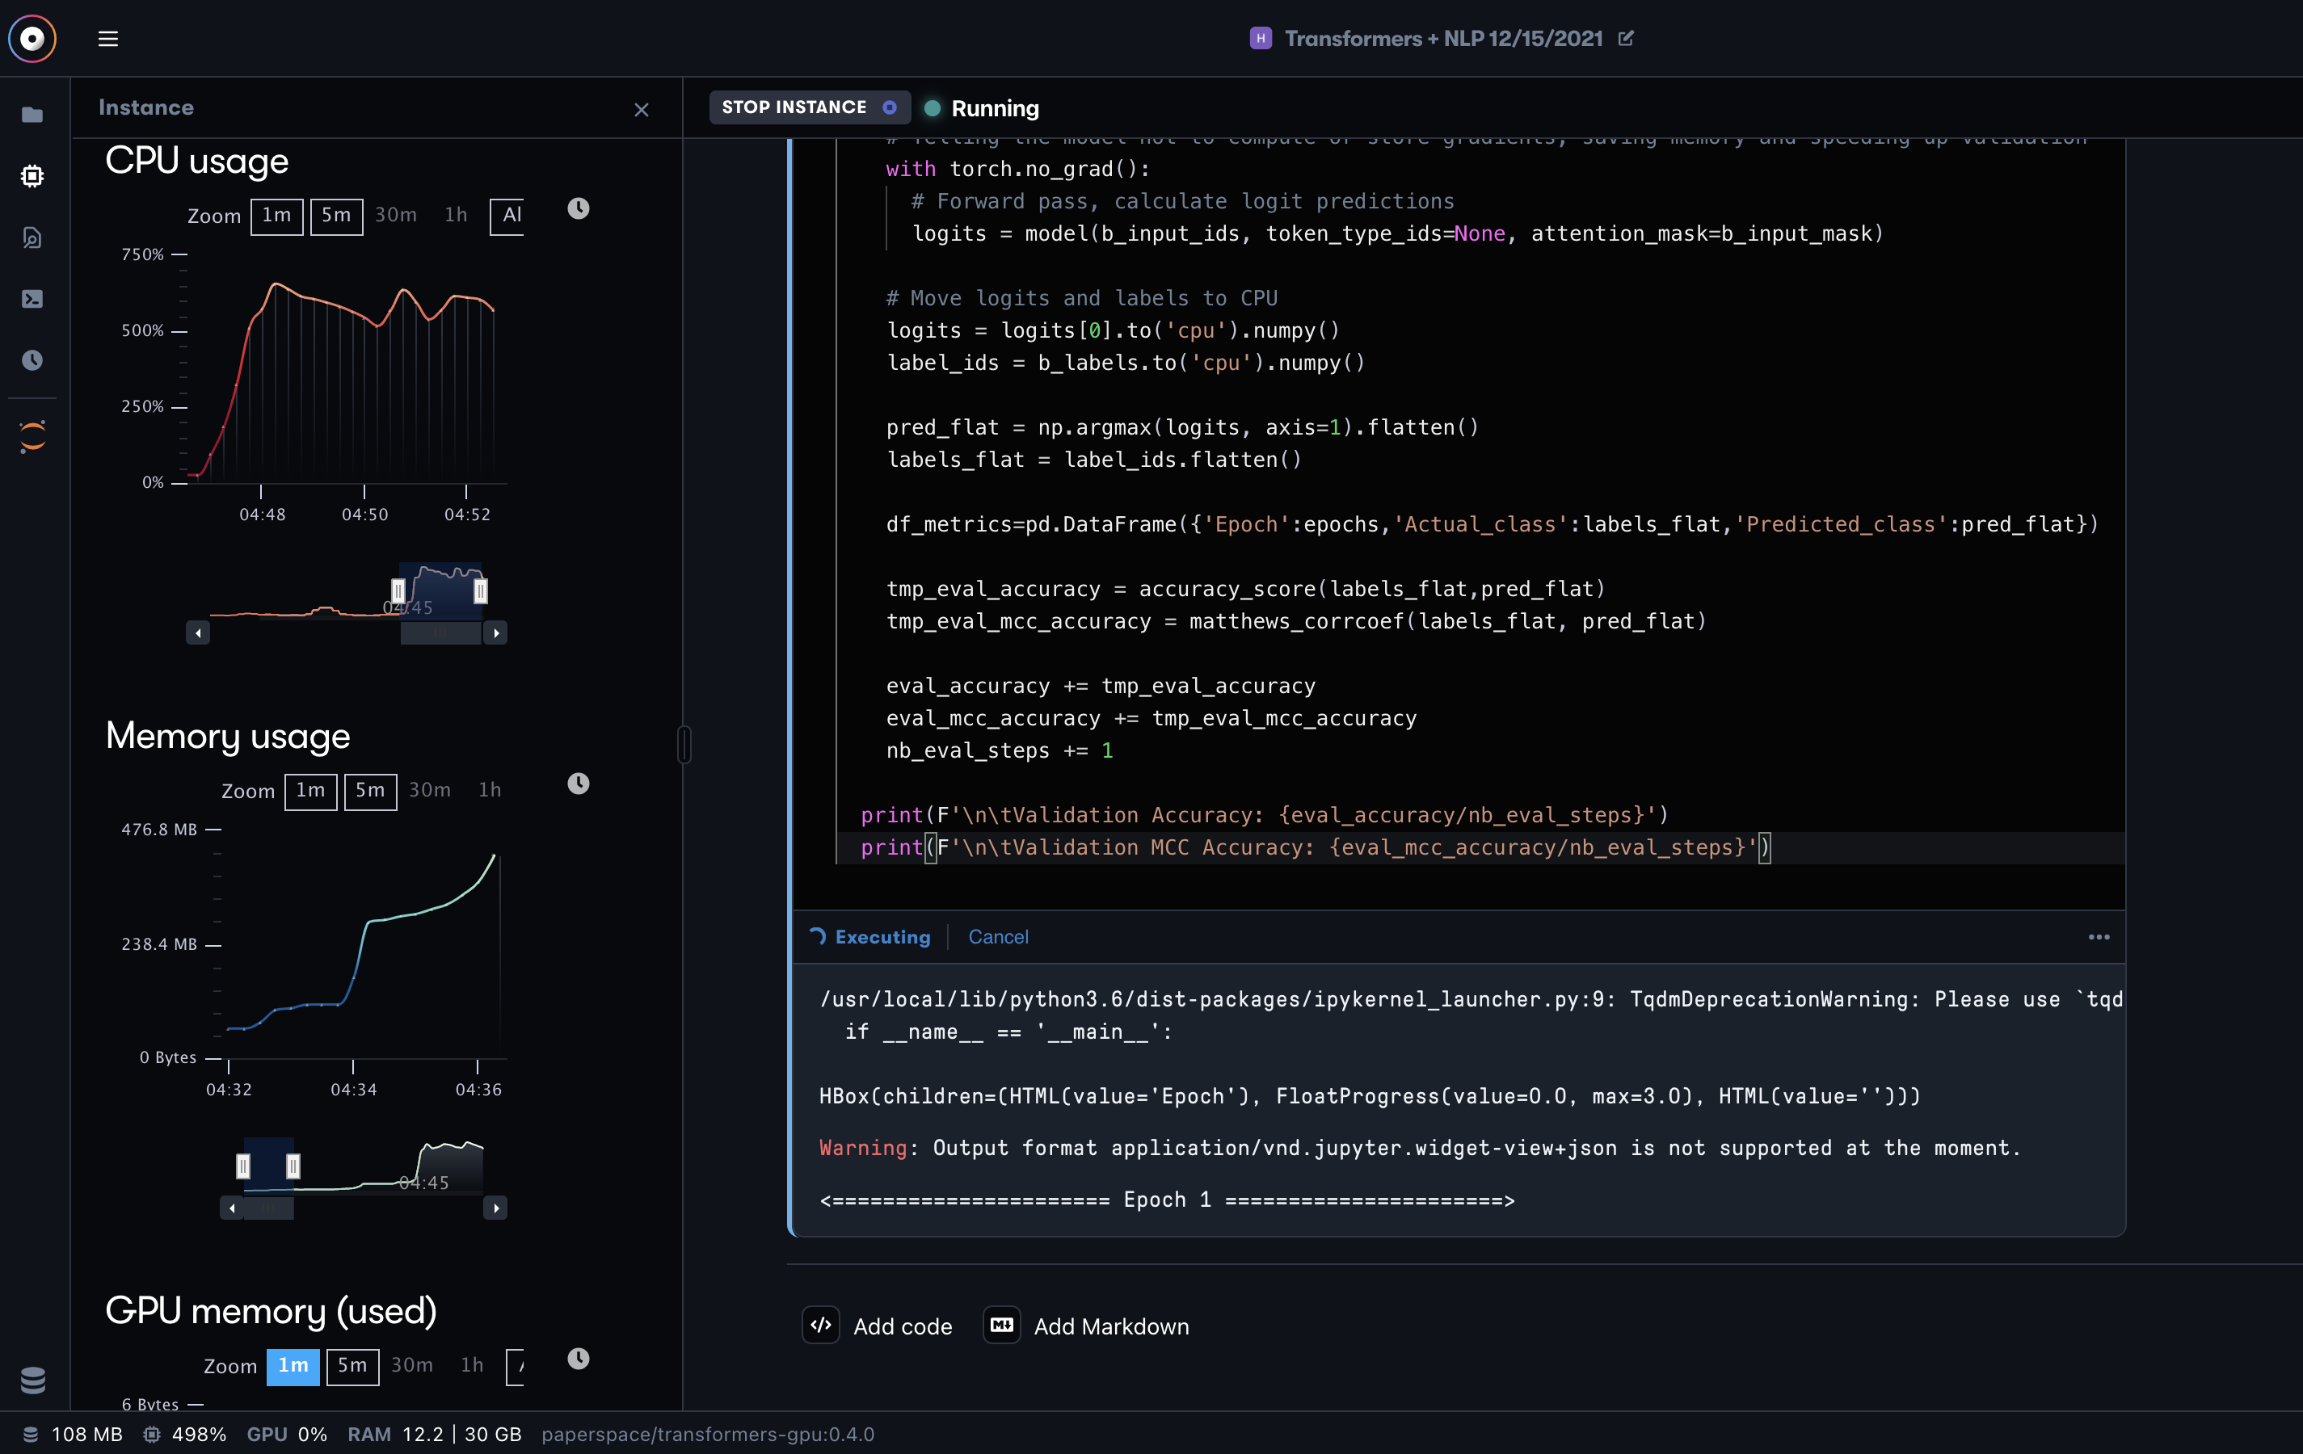Image resolution: width=2303 pixels, height=1454 pixels.
Task: Open the clock sidebar icon
Action: [x=32, y=360]
